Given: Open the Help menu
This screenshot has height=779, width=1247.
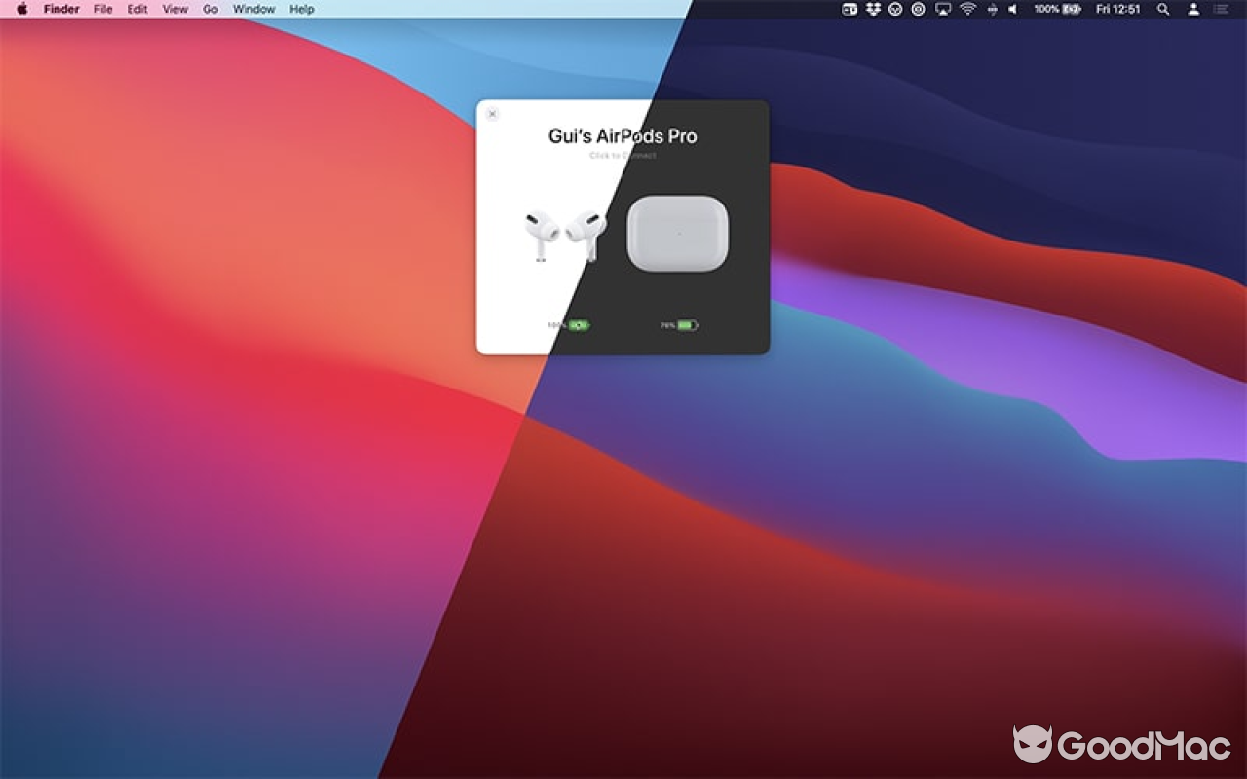Looking at the screenshot, I should (x=302, y=9).
